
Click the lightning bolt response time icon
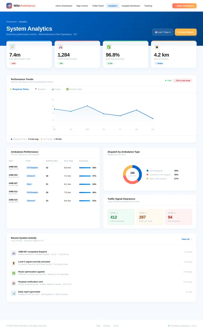click(12, 47)
